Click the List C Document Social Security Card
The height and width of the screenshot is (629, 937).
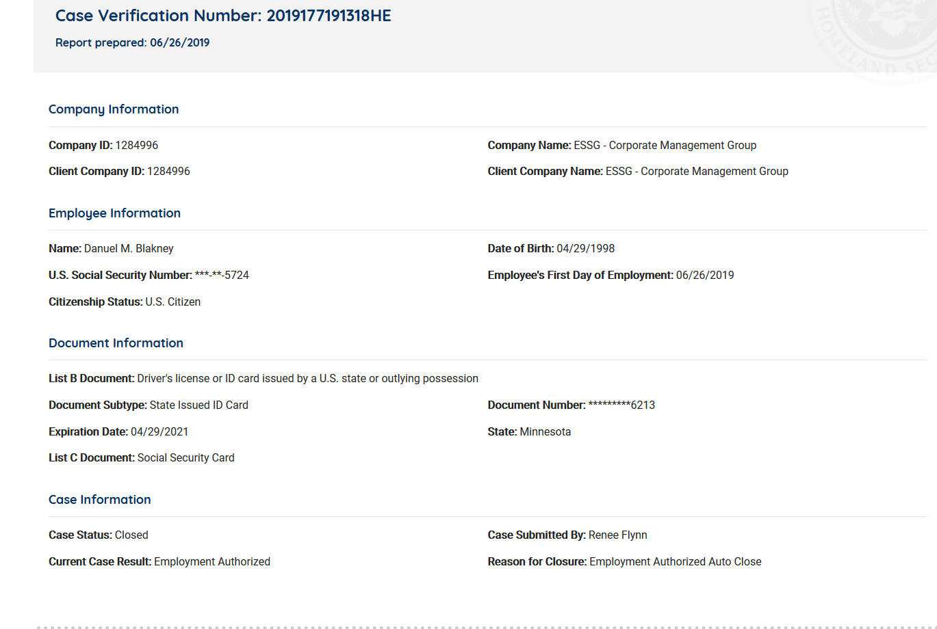click(x=185, y=458)
